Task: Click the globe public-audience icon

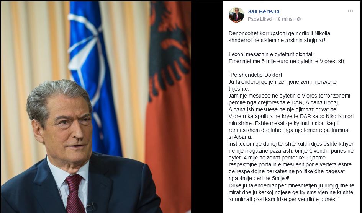Action: [298, 19]
